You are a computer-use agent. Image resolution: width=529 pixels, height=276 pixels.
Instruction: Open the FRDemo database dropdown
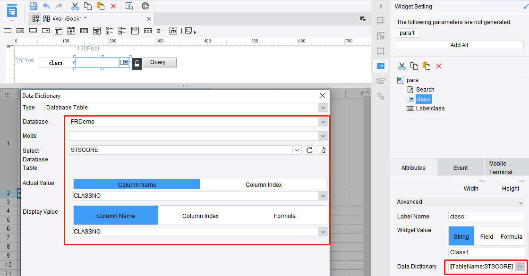323,122
